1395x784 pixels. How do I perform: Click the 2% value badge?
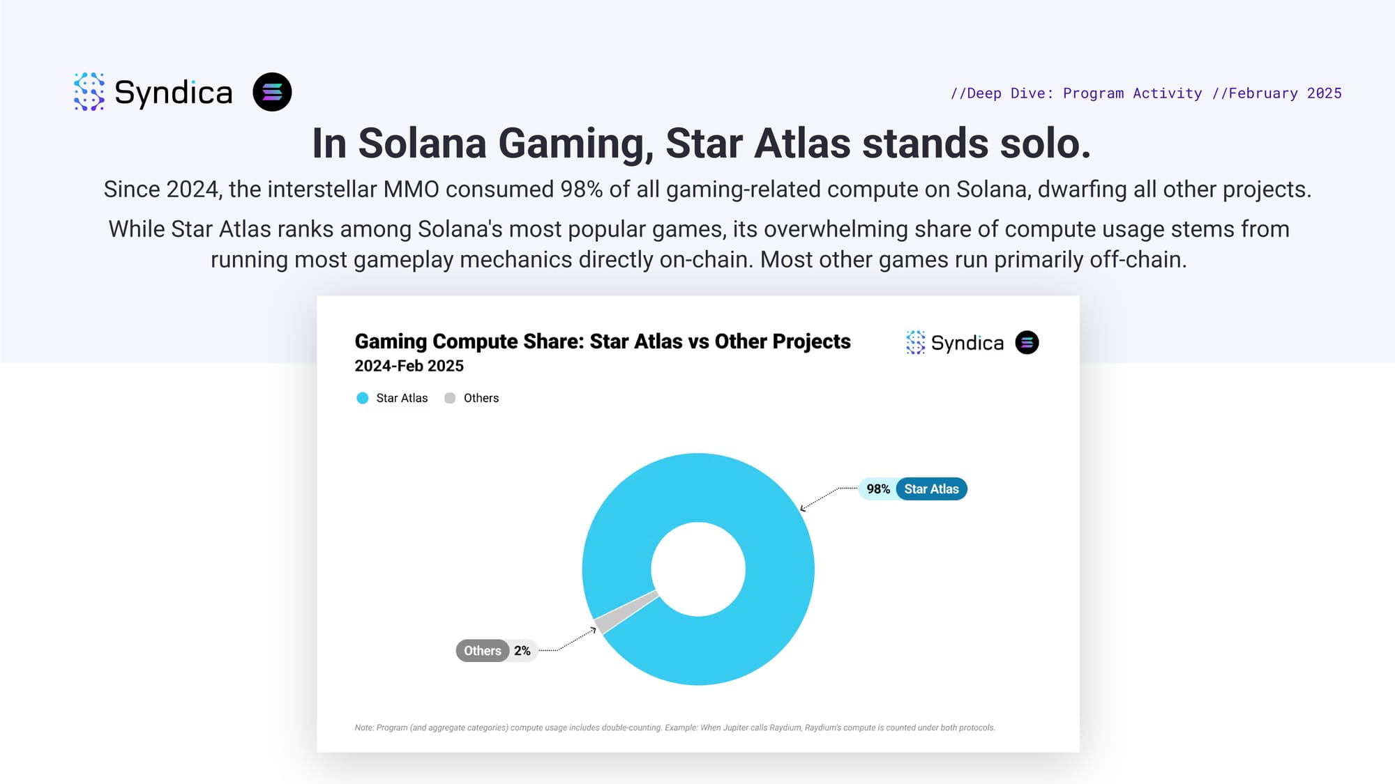tap(522, 651)
